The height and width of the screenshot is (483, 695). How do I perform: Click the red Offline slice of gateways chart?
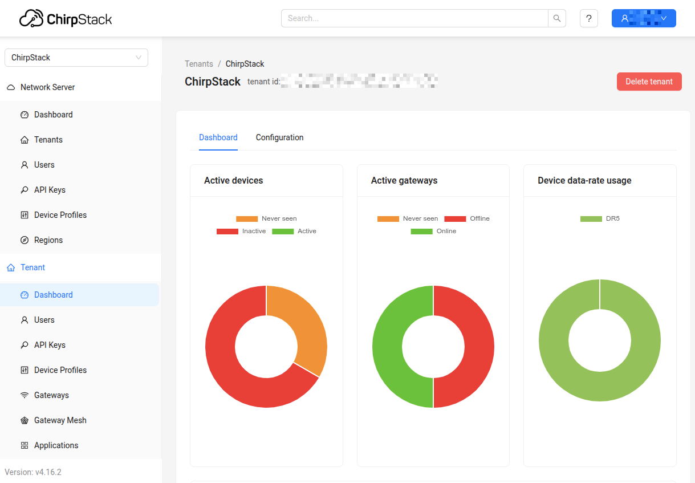point(479,347)
